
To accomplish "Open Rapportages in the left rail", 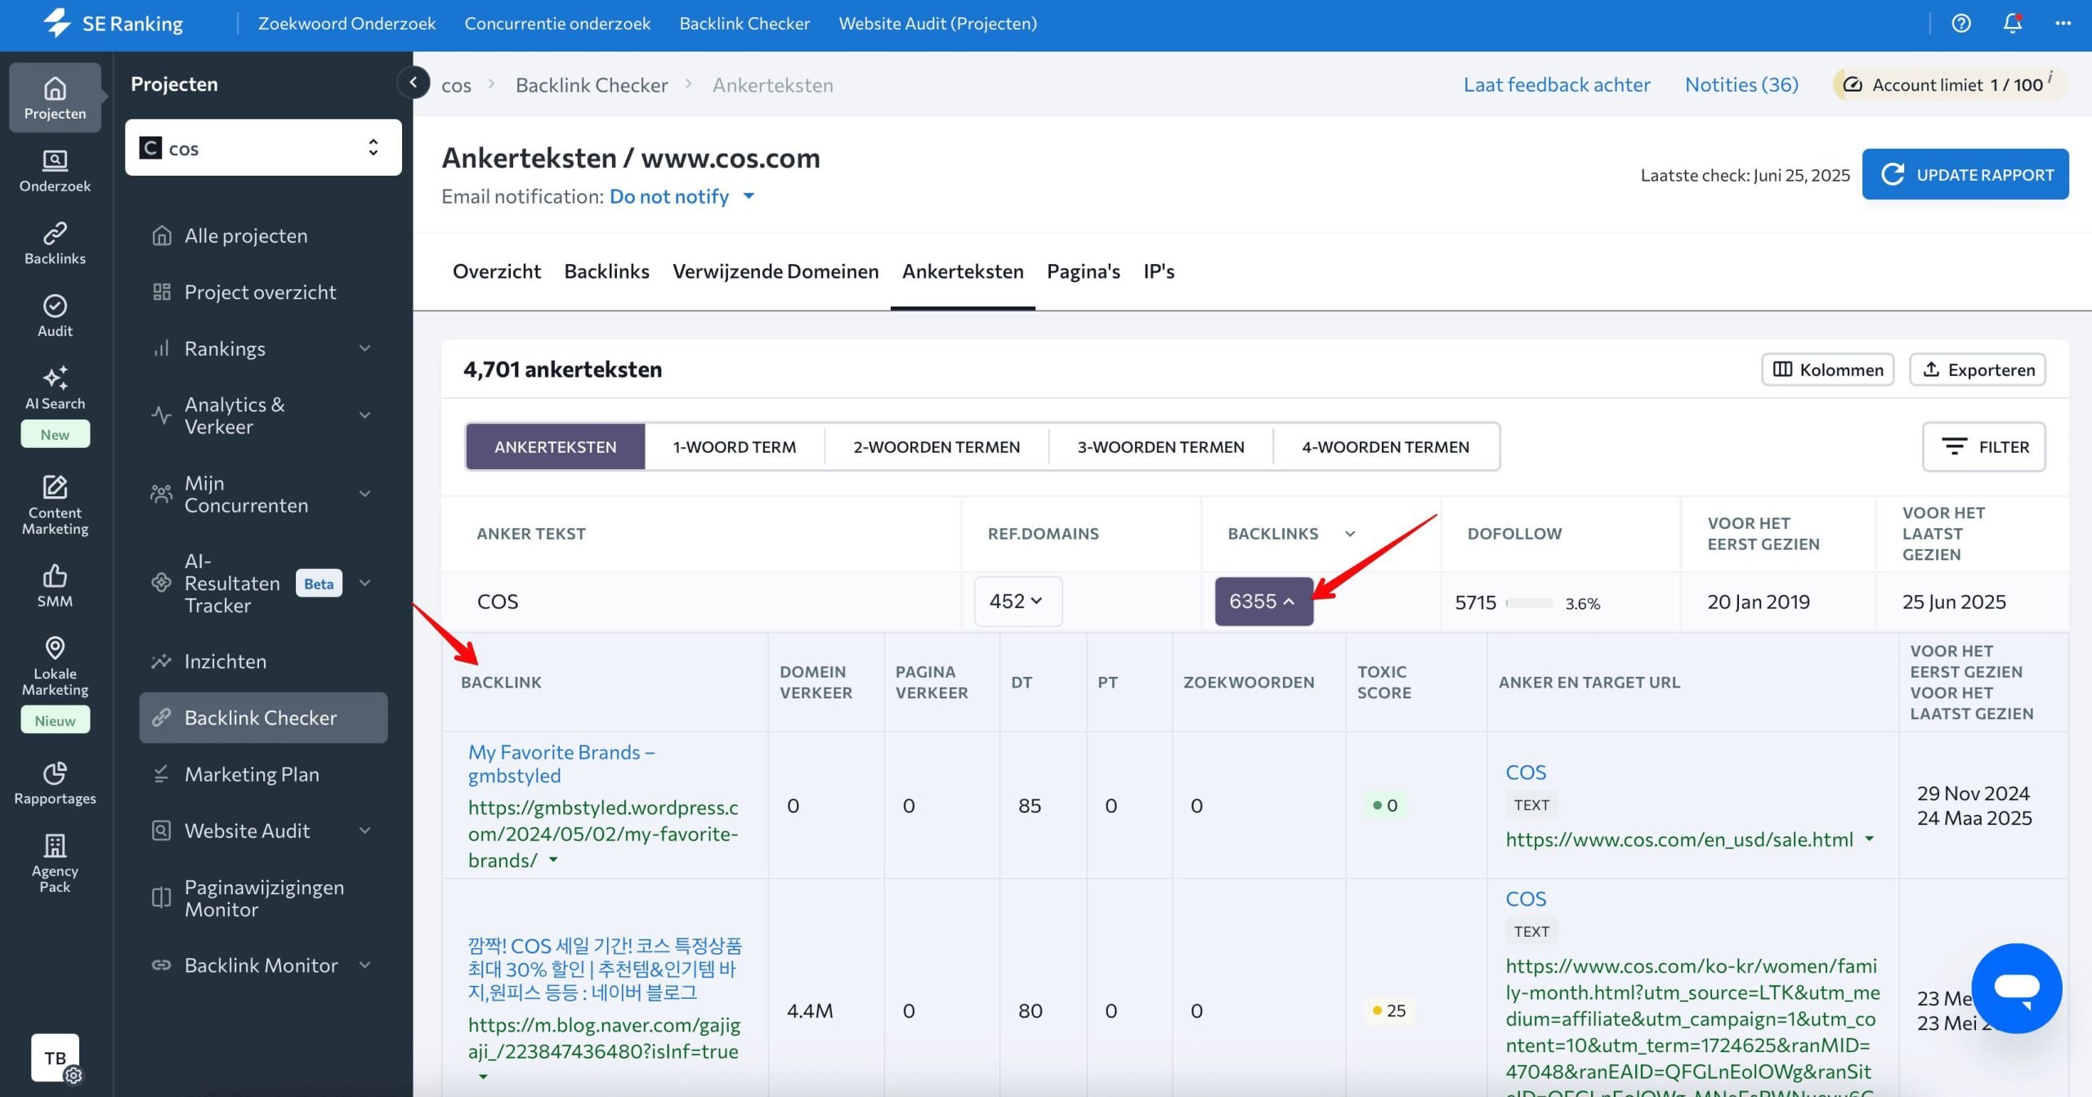I will click(x=55, y=783).
